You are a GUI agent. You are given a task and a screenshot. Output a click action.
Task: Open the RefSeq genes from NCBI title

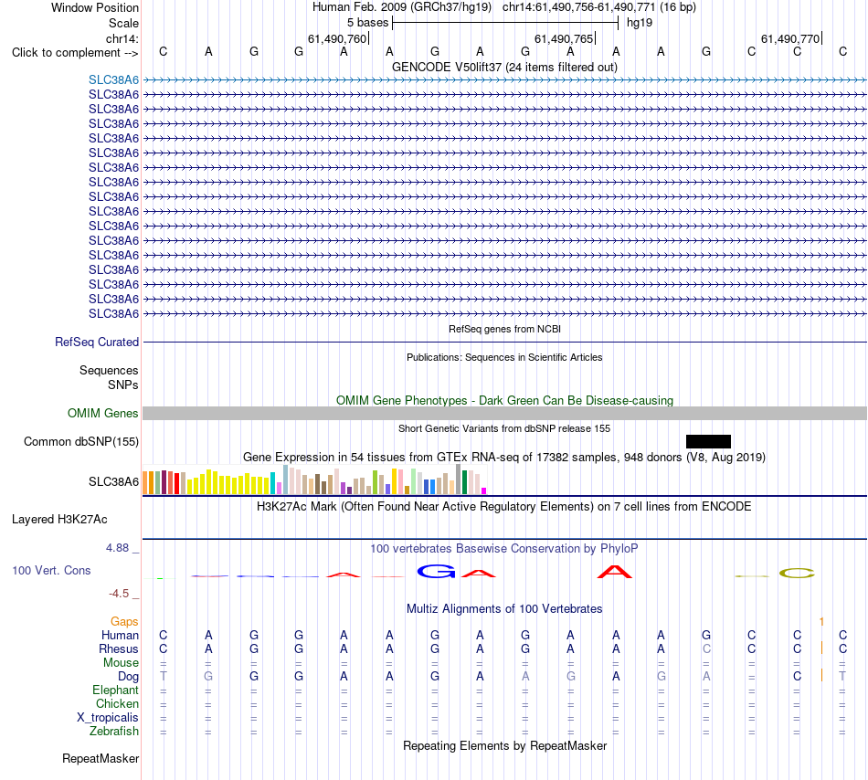(x=504, y=329)
